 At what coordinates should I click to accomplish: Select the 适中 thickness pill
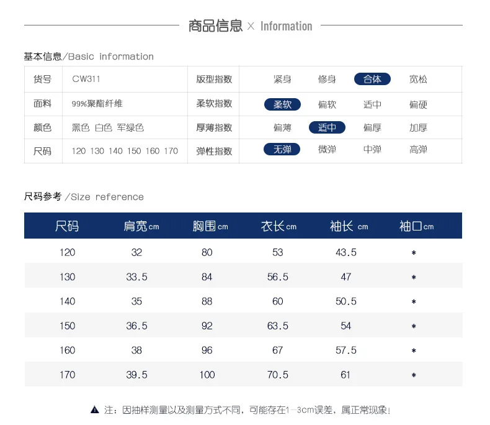[x=327, y=127]
